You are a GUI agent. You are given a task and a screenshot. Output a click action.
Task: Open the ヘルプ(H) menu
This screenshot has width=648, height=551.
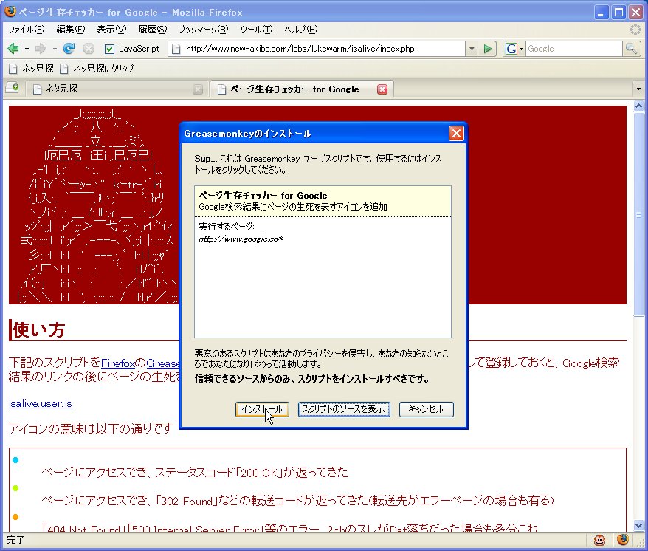pyautogui.click(x=301, y=30)
